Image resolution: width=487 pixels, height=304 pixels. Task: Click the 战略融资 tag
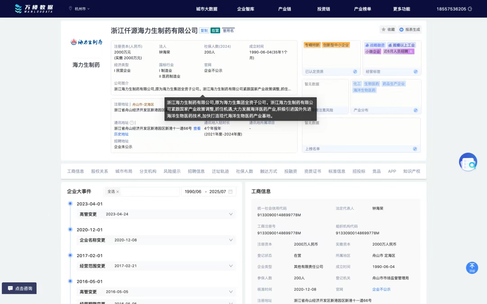tap(375, 45)
